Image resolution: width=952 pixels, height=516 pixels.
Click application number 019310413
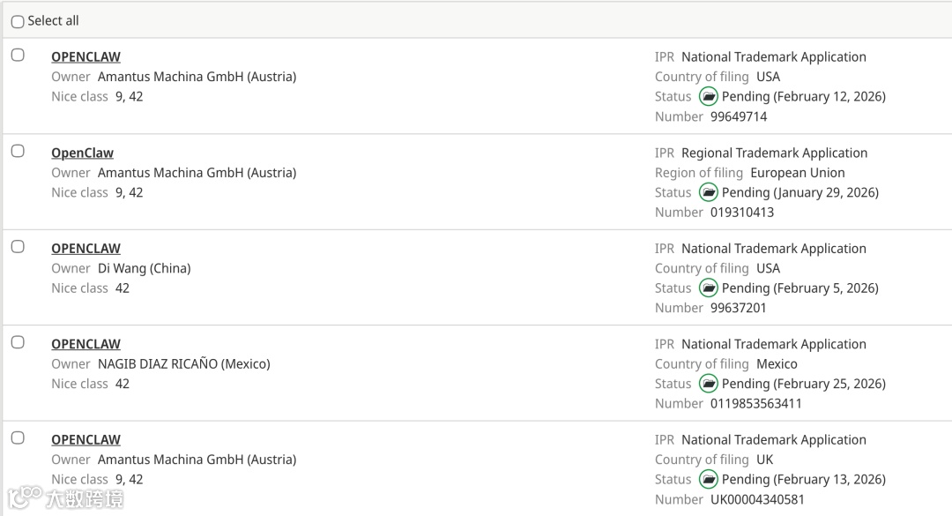coord(741,213)
